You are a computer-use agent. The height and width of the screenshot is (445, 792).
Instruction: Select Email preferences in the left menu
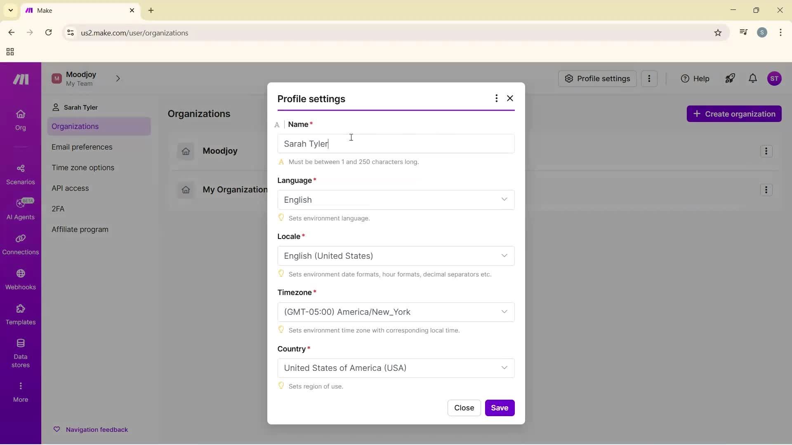point(82,147)
